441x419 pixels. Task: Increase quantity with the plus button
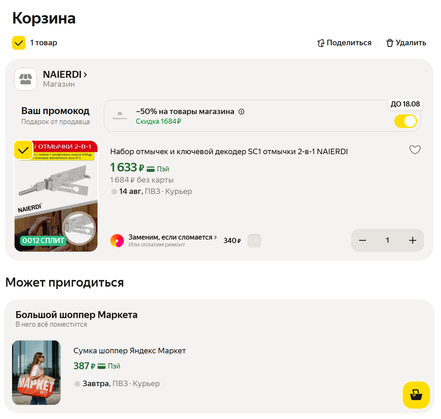413,240
